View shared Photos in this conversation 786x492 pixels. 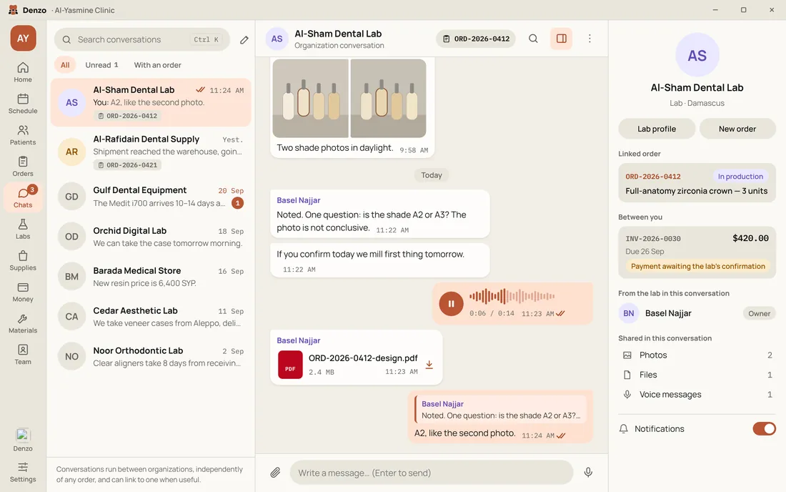[697, 355]
